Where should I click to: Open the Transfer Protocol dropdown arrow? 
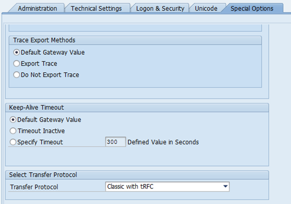(x=225, y=187)
